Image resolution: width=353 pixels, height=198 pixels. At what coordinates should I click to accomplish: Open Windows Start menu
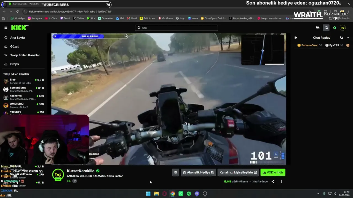[148, 194]
